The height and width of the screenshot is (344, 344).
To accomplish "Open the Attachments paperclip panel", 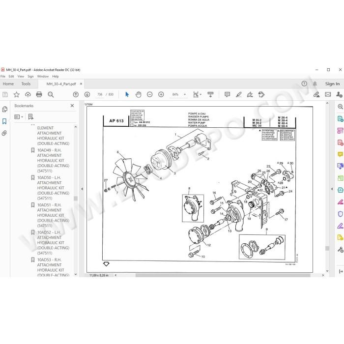I will click(4, 133).
